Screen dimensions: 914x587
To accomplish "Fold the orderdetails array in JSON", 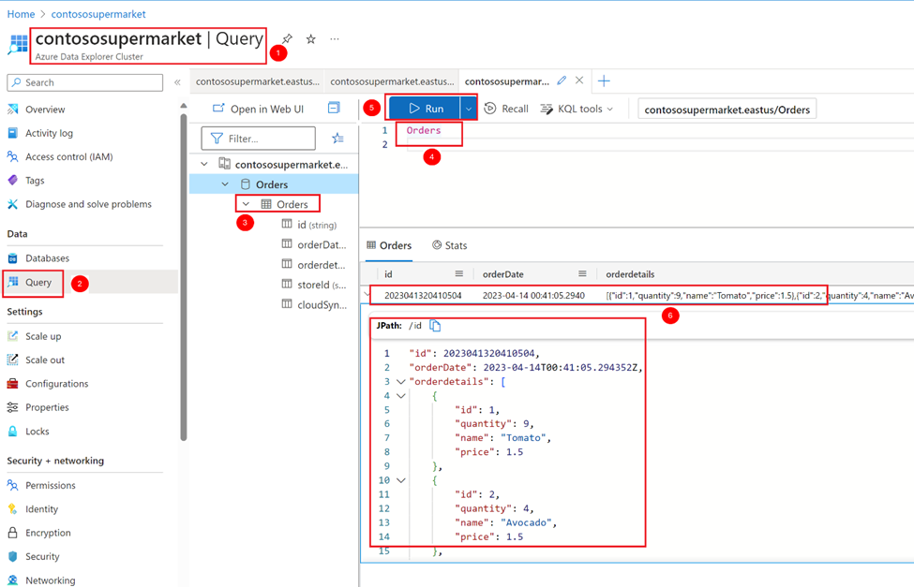I will pos(400,382).
